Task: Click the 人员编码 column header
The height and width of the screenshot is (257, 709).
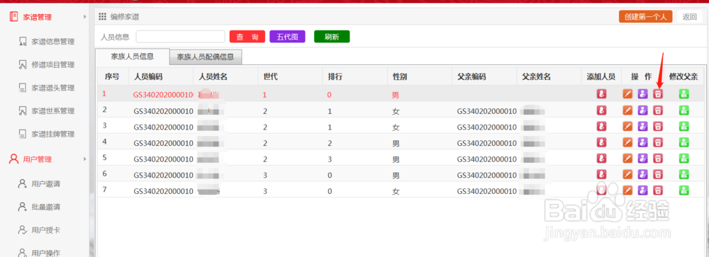Action: point(160,76)
